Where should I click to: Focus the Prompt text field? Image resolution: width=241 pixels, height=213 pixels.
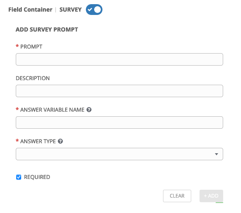(x=119, y=59)
